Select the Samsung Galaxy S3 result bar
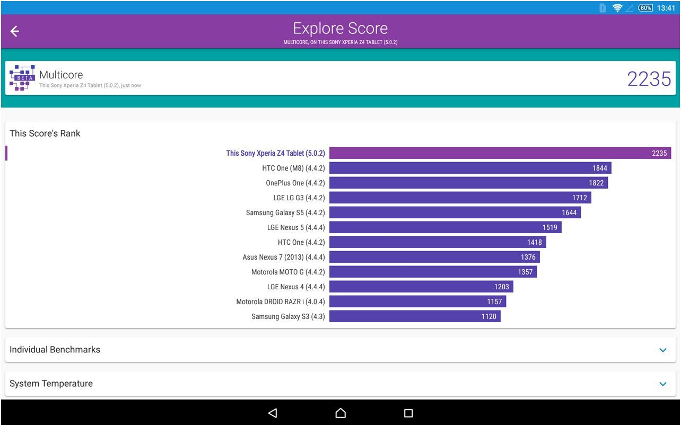681x426 pixels. coord(415,316)
